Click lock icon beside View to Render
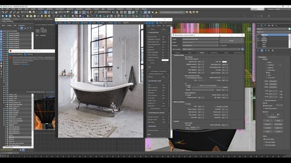The image size is (291, 163). [x=242, y=49]
